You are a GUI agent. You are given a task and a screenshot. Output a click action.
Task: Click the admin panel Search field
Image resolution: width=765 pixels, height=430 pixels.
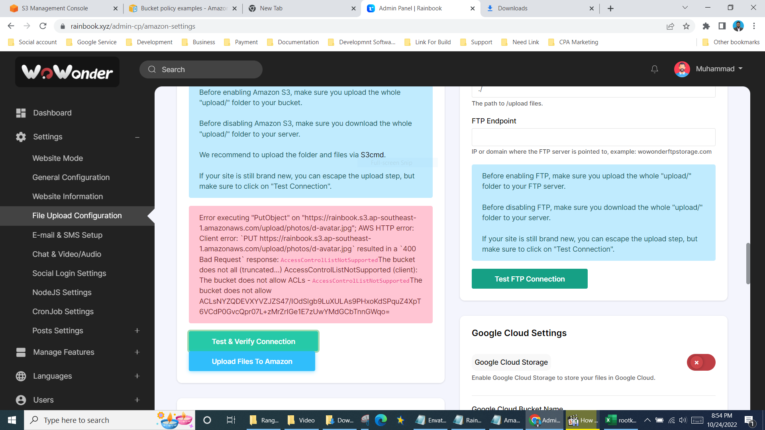[x=201, y=70]
